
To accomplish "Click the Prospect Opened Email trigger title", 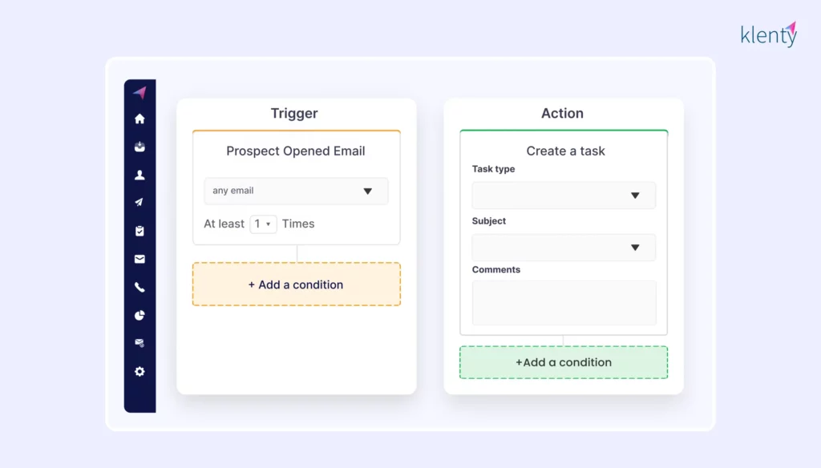I will pos(296,151).
